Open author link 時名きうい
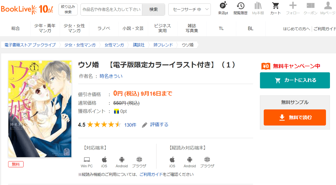Screen dimensions: 336x185 [111, 76]
